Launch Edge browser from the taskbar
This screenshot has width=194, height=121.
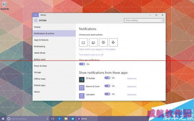(x=59, y=119)
